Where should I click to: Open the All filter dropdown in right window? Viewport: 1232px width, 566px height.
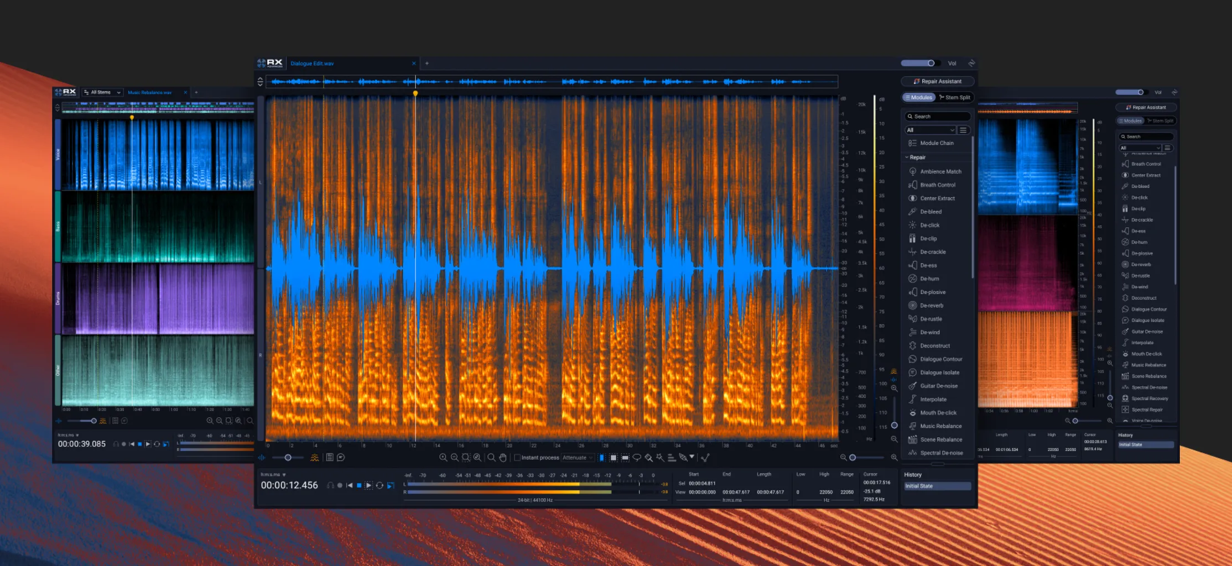[1140, 148]
